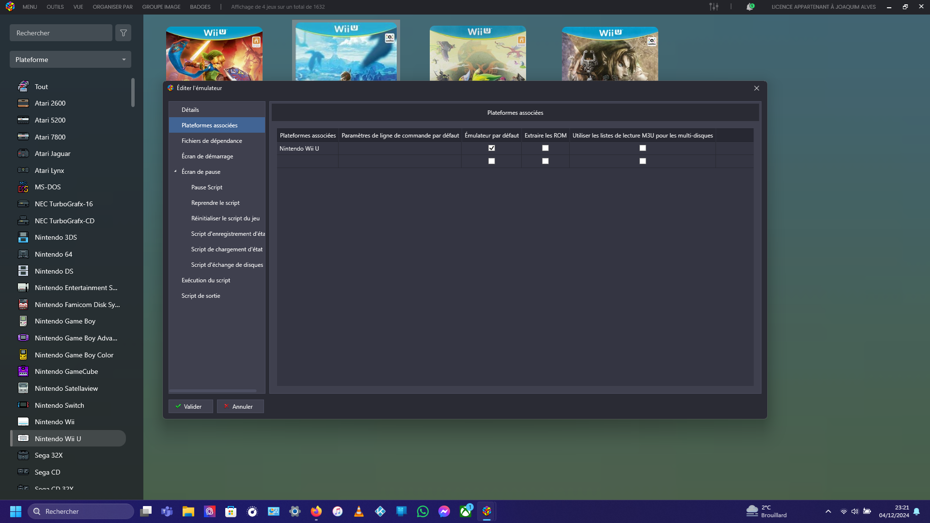930x523 pixels.
Task: Select the Nintendo 64 platform icon
Action: click(23, 254)
